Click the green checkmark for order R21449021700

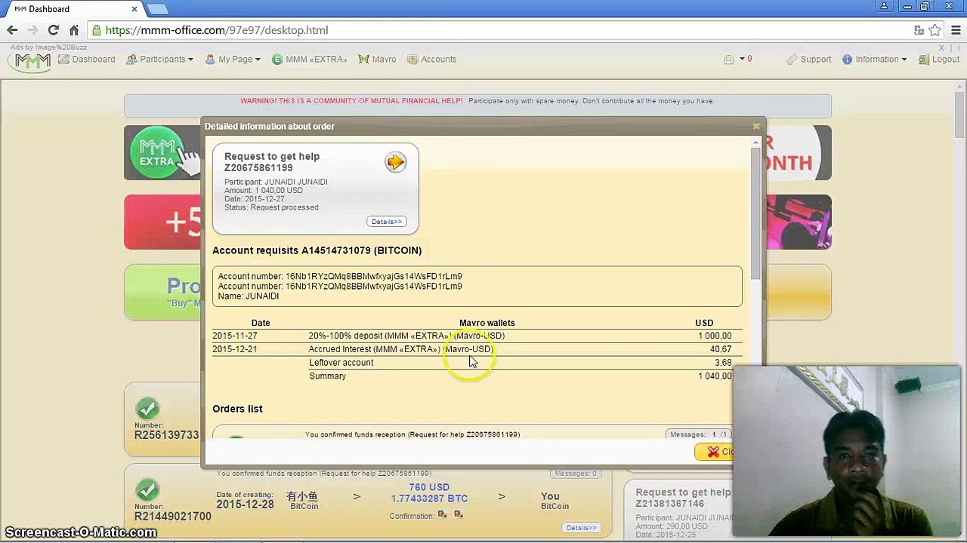pos(147,491)
